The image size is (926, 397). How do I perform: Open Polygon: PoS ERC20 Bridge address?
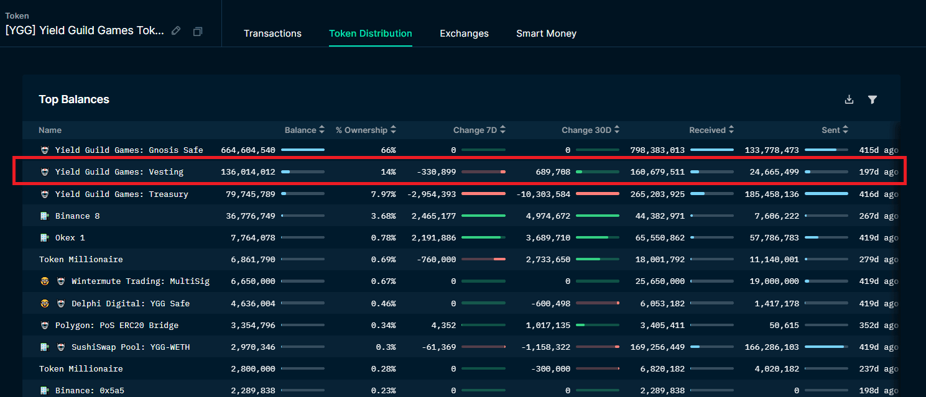coord(117,326)
